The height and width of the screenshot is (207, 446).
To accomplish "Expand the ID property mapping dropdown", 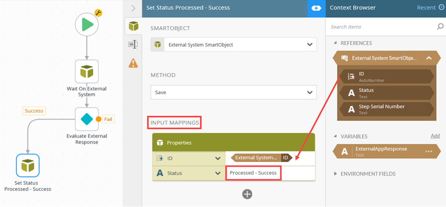I will click(x=218, y=158).
